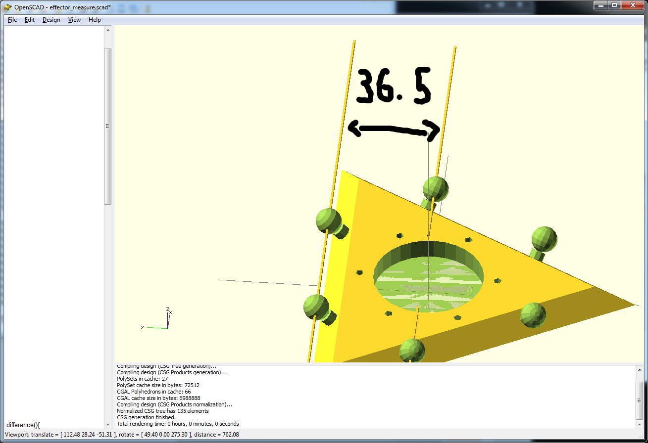
Task: Click the console scrollbar up arrow
Action: [640, 369]
